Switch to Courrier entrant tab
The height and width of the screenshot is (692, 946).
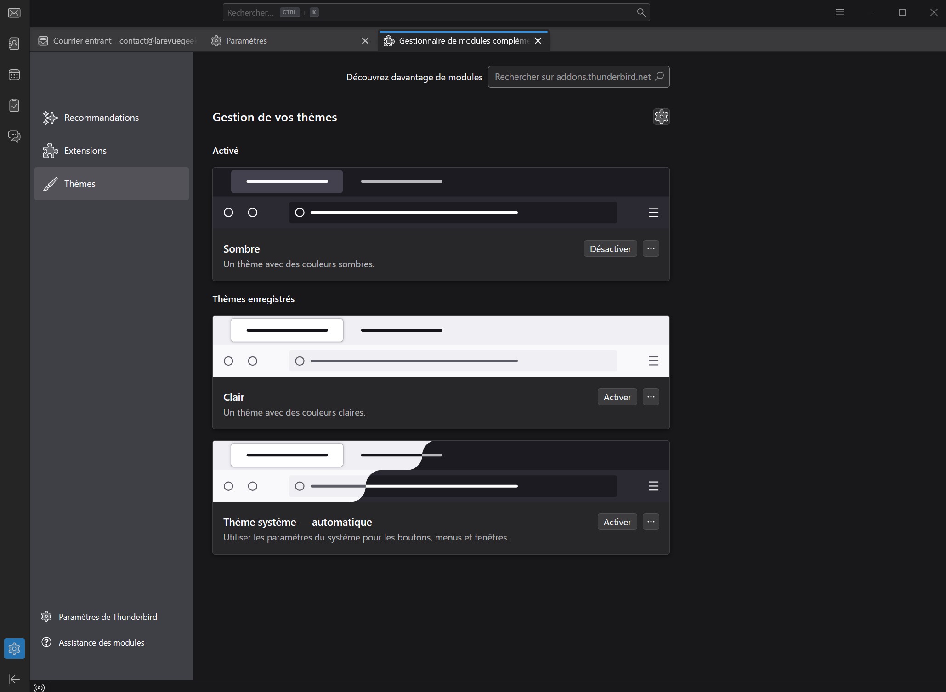[118, 41]
